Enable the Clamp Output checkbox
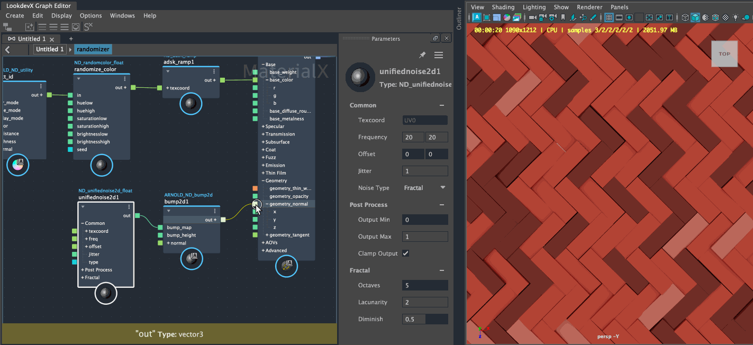 pyautogui.click(x=406, y=253)
